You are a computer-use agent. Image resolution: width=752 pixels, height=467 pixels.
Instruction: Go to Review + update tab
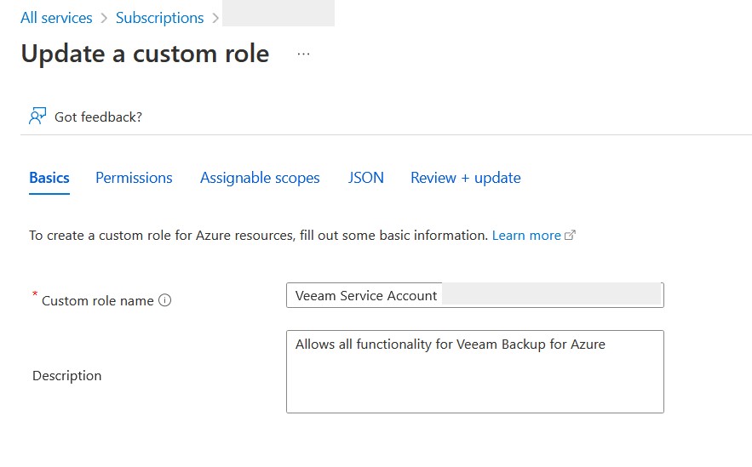[x=466, y=178]
